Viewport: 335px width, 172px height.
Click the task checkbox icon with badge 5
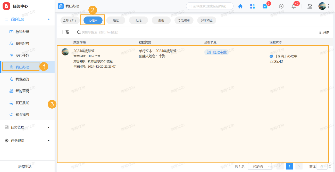(265, 6)
